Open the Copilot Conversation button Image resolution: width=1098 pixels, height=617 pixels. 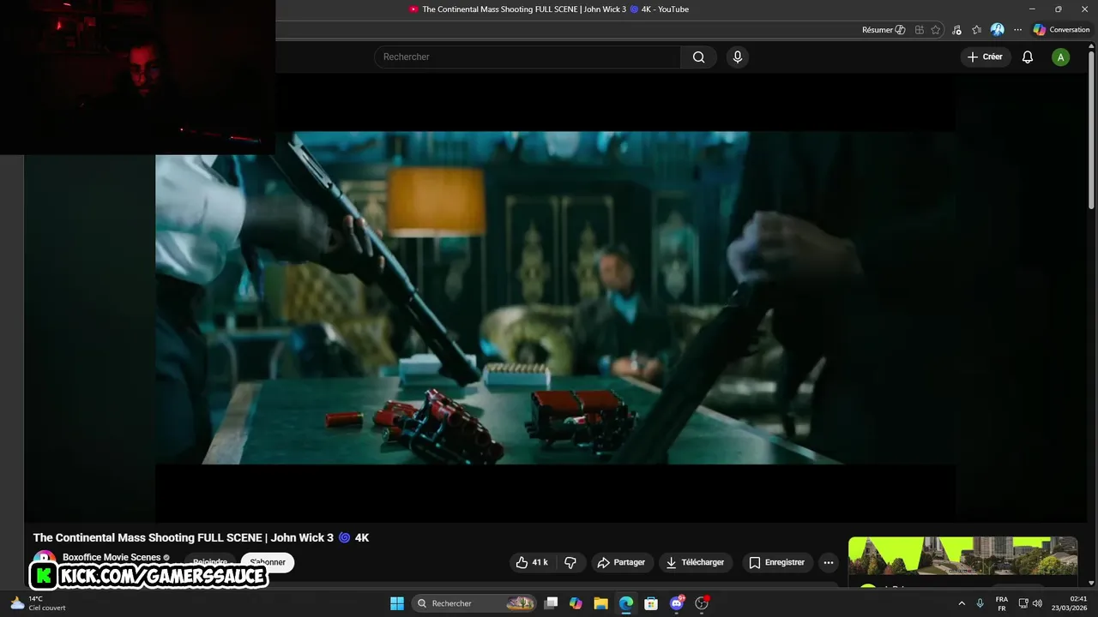tap(1061, 30)
